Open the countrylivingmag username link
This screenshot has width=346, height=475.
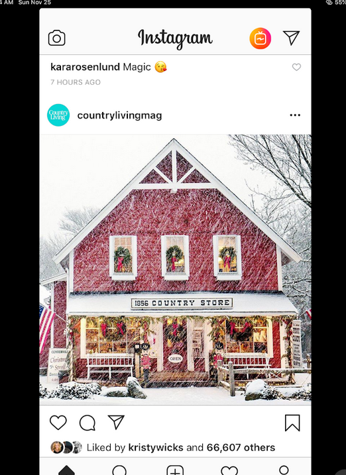pos(120,115)
